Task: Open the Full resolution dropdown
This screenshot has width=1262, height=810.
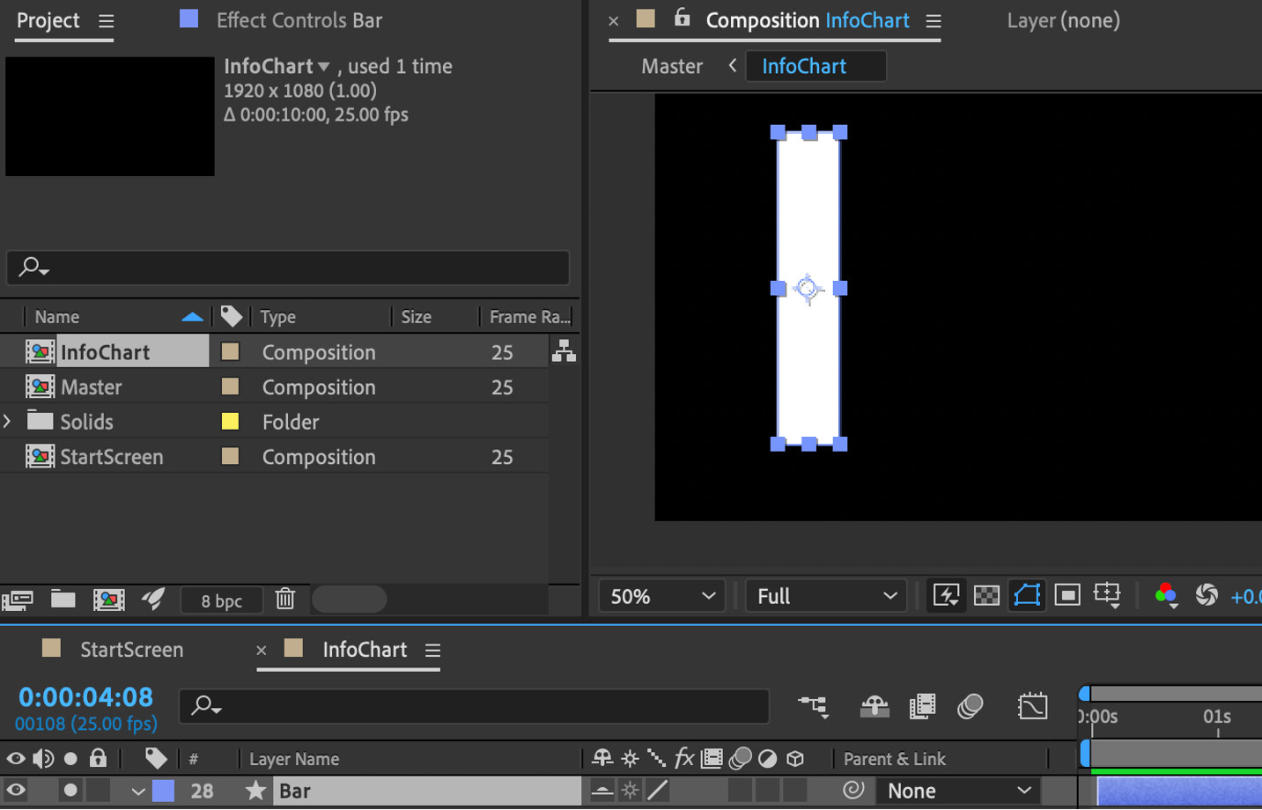Action: tap(826, 596)
